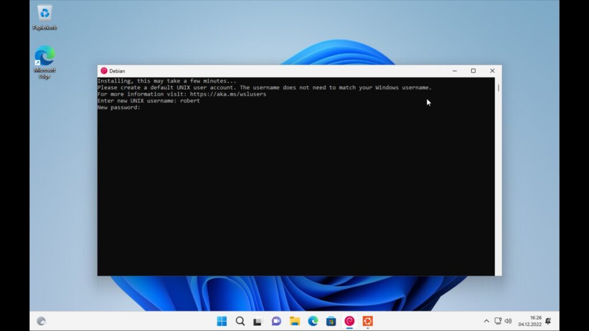Viewport: 589px width, 331px height.
Task: Minimize the Debian window
Action: click(454, 71)
